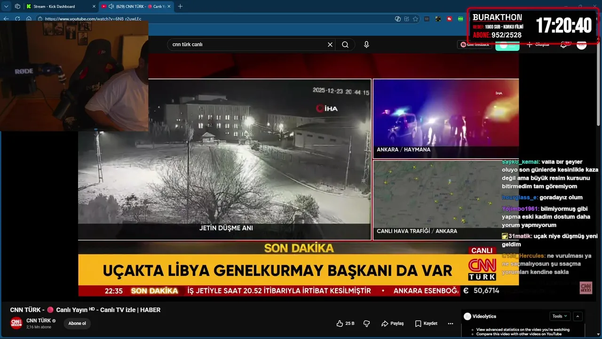This screenshot has height=339, width=602.
Task: Run search with magnifier icon
Action: point(345,45)
